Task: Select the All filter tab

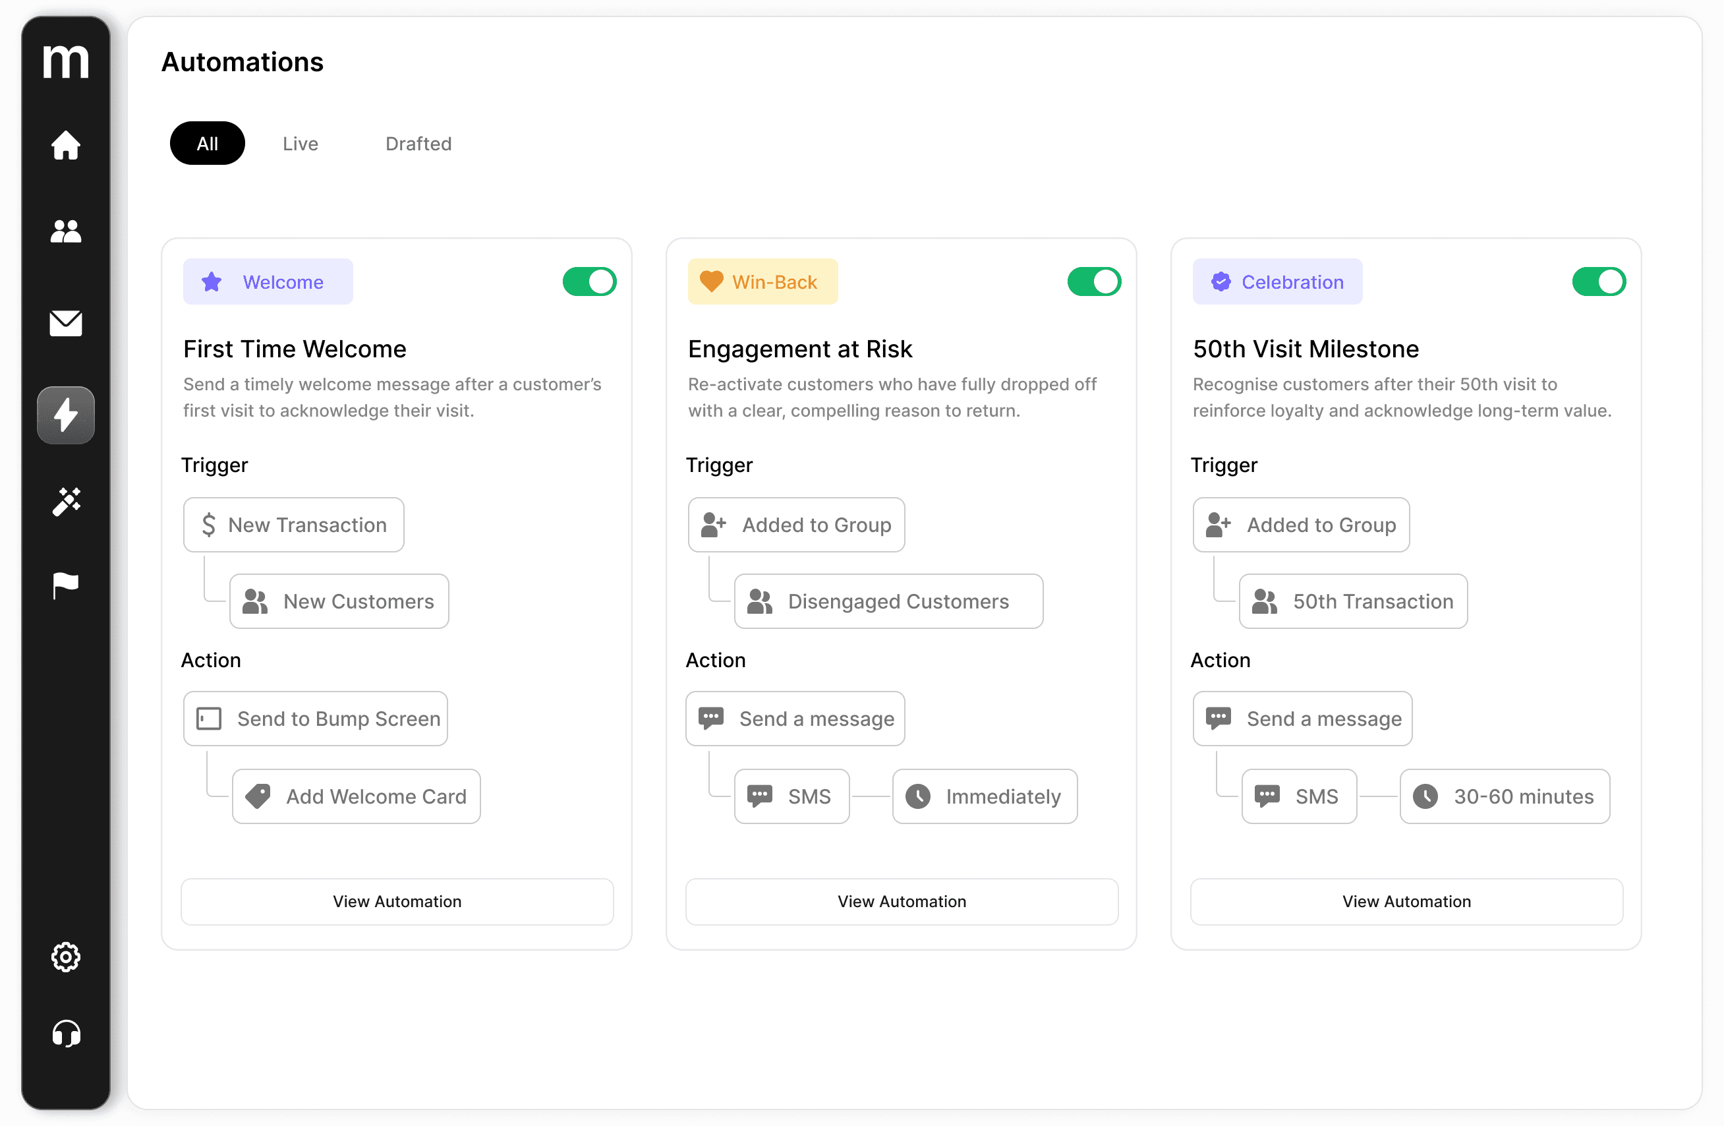Action: (x=207, y=144)
